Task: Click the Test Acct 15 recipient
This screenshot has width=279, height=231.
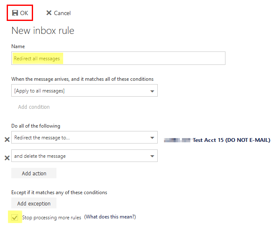Action: [x=231, y=140]
